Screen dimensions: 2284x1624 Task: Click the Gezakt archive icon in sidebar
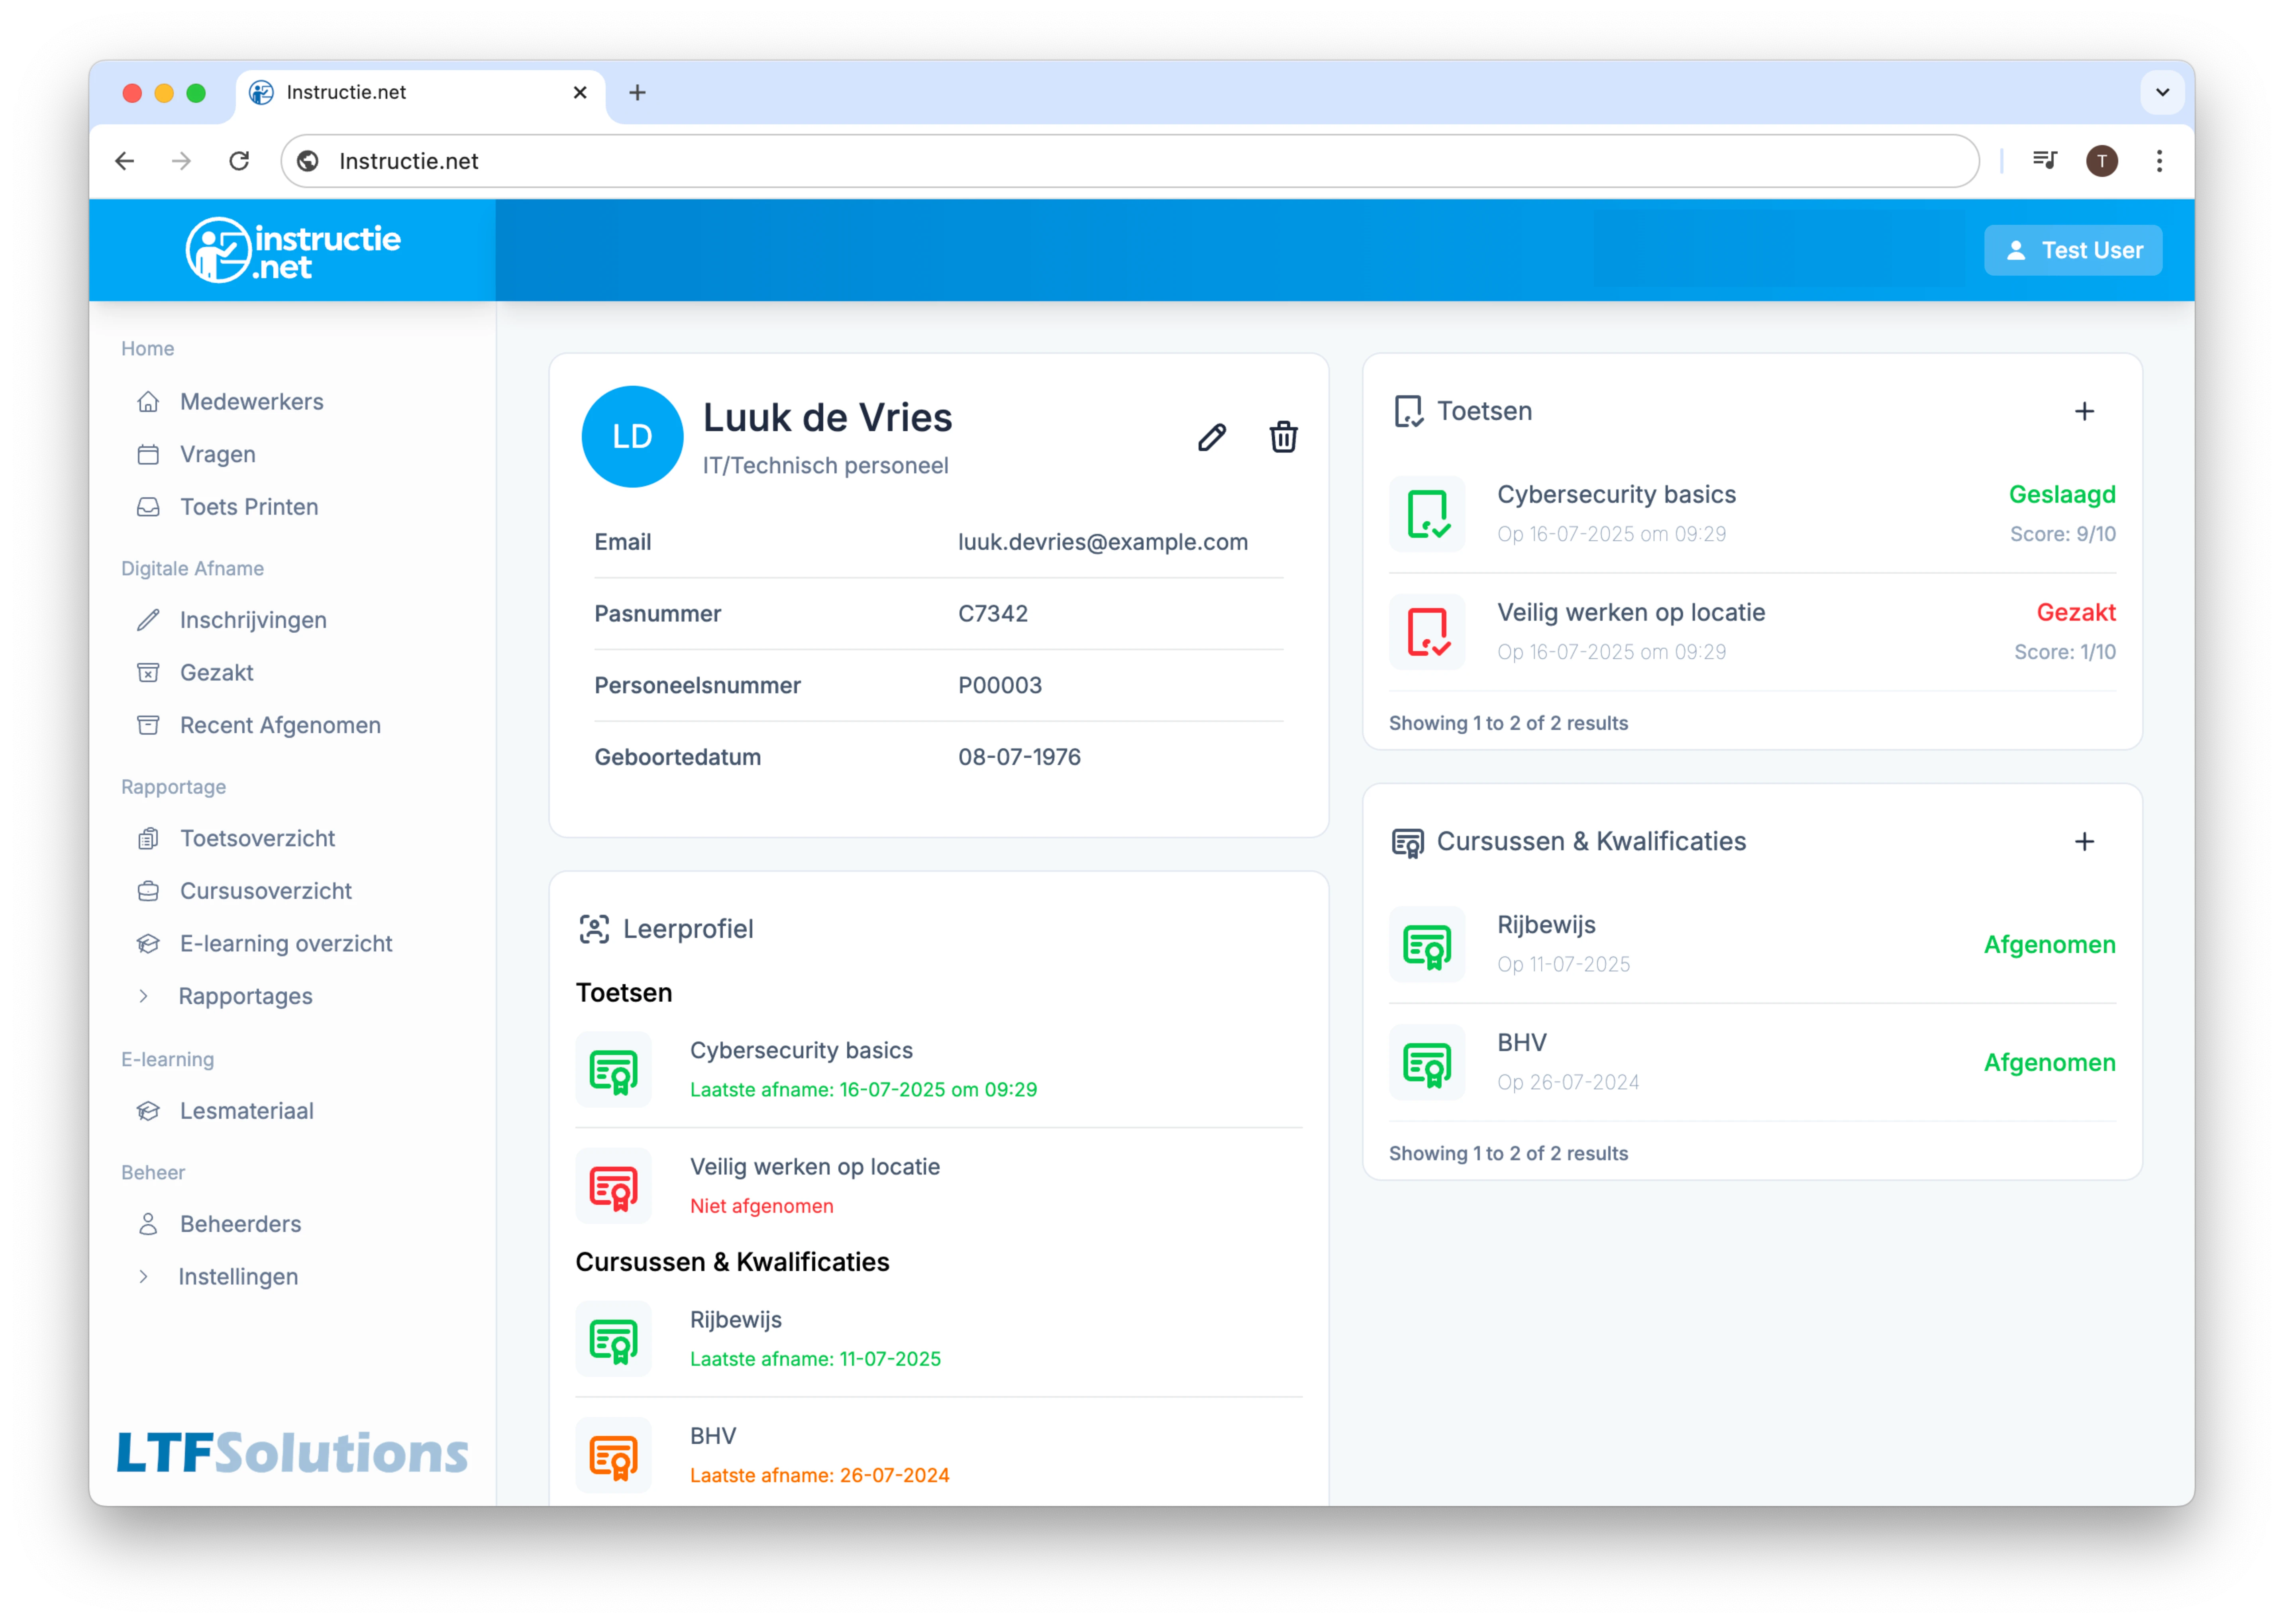coord(148,672)
